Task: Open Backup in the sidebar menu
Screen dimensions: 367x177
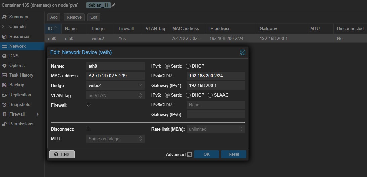Action: (16, 85)
